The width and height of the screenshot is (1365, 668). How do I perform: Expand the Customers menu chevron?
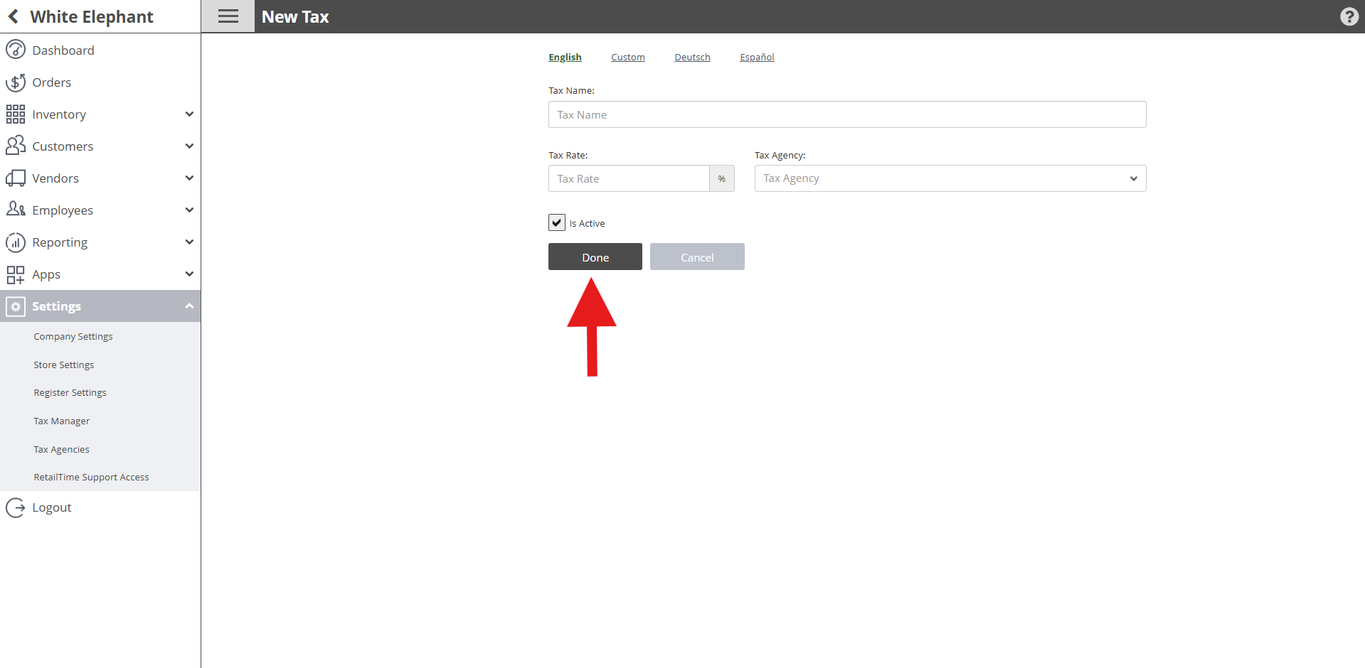189,146
